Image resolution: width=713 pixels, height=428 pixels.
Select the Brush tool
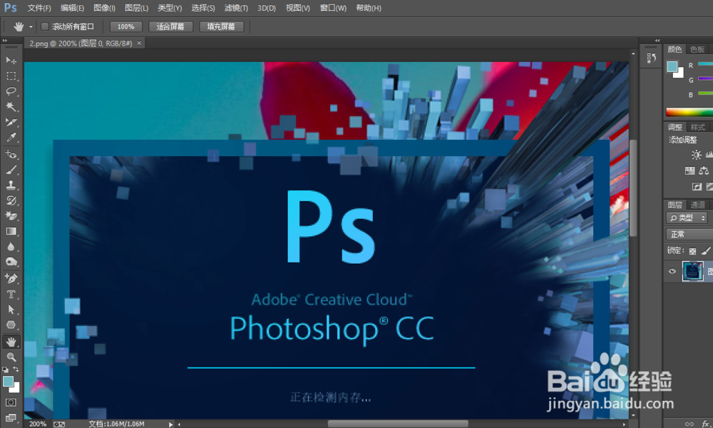(x=11, y=170)
